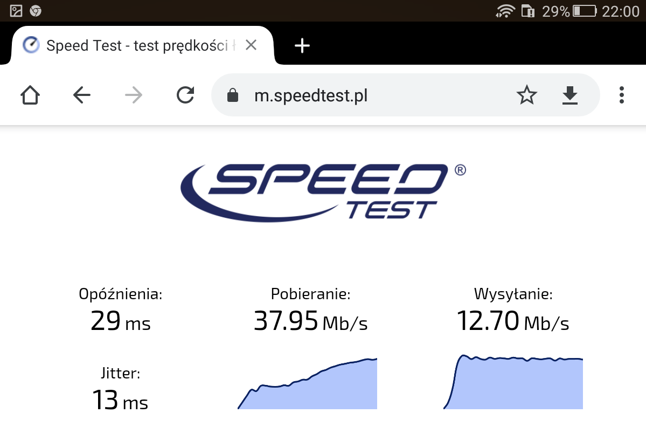Tap the 37.95 Mb/s download result
Screen dimensions: 646x427
click(311, 321)
